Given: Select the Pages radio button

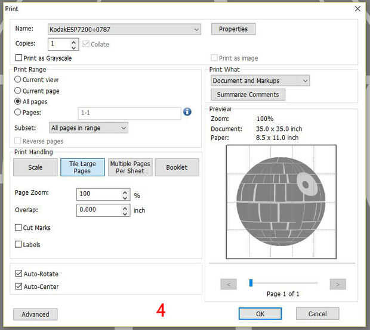Looking at the screenshot, I should (18, 112).
